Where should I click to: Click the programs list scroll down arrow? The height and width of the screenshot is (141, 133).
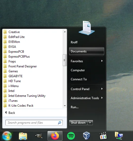click(65, 106)
